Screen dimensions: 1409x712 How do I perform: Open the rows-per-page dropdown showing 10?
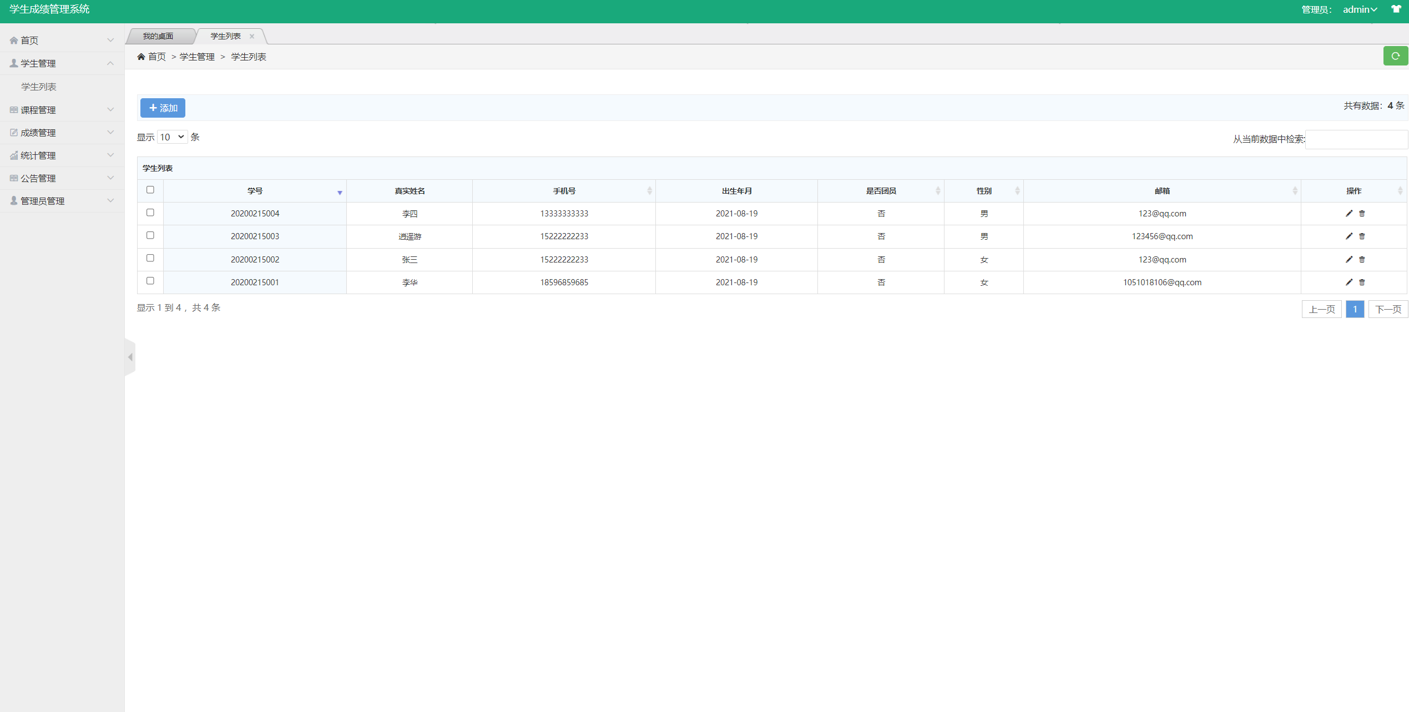tap(172, 137)
